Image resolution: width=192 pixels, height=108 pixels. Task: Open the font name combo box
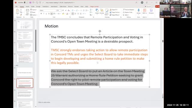(48, 10)
